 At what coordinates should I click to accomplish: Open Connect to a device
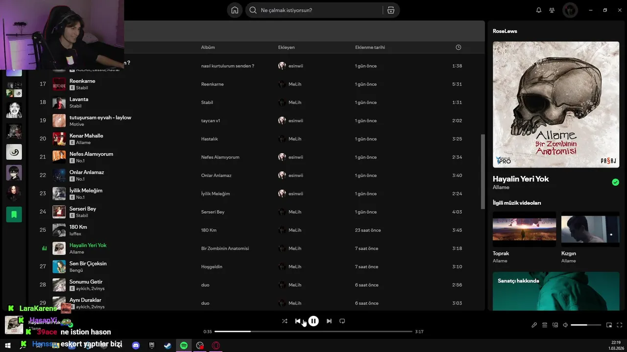555,325
